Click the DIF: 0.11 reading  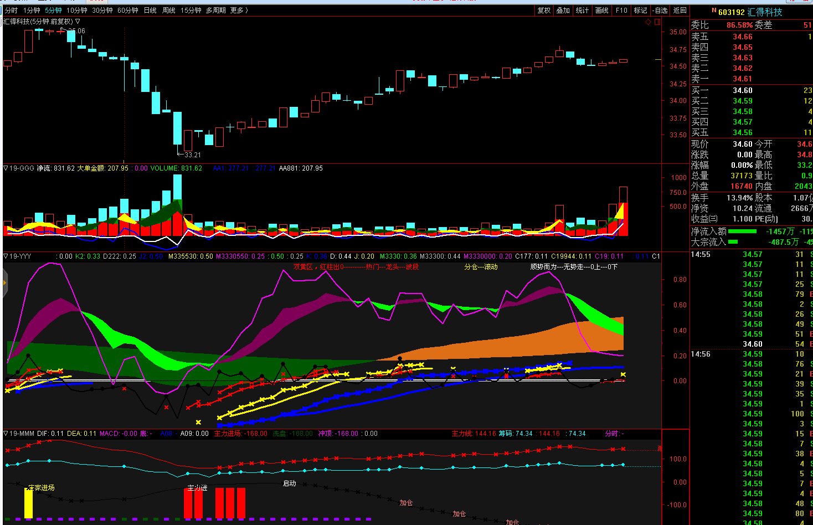pos(50,434)
